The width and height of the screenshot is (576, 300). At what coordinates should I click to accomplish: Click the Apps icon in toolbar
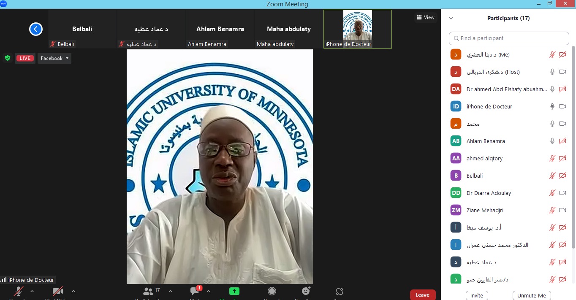(339, 291)
